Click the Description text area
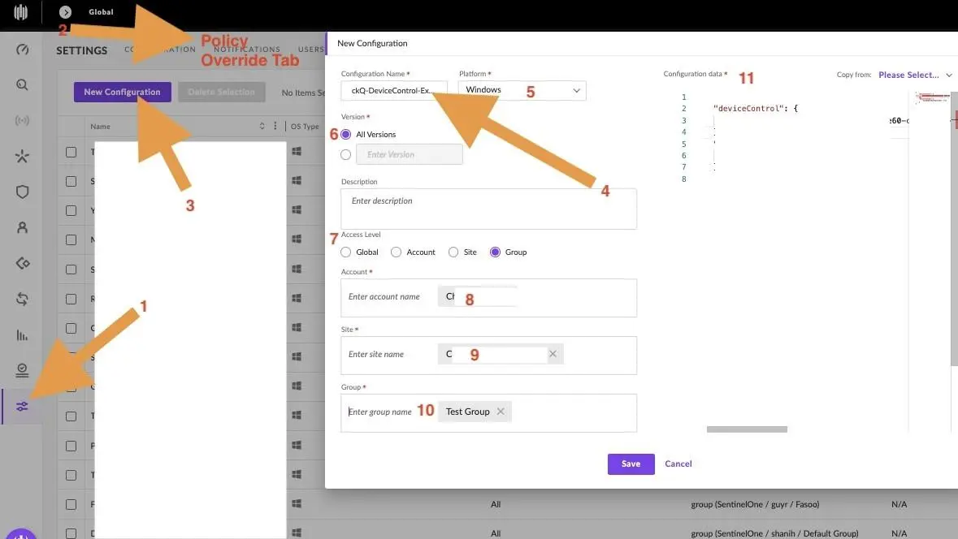The image size is (958, 539). click(x=489, y=209)
